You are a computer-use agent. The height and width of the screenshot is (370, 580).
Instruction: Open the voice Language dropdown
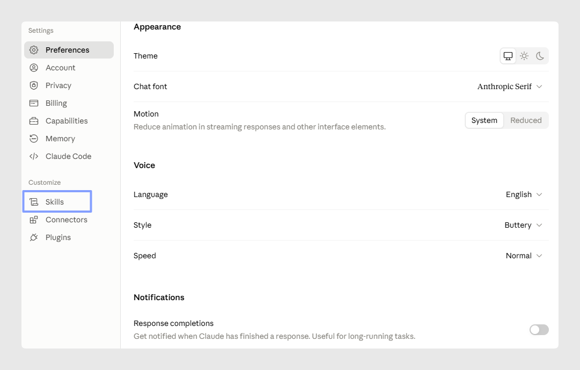tap(524, 195)
